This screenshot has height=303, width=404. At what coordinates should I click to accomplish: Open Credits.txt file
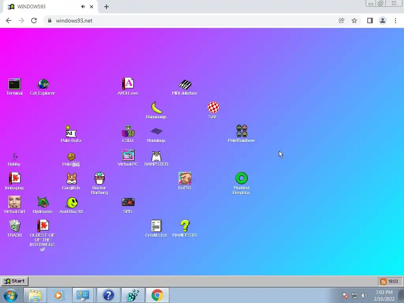pyautogui.click(x=156, y=228)
